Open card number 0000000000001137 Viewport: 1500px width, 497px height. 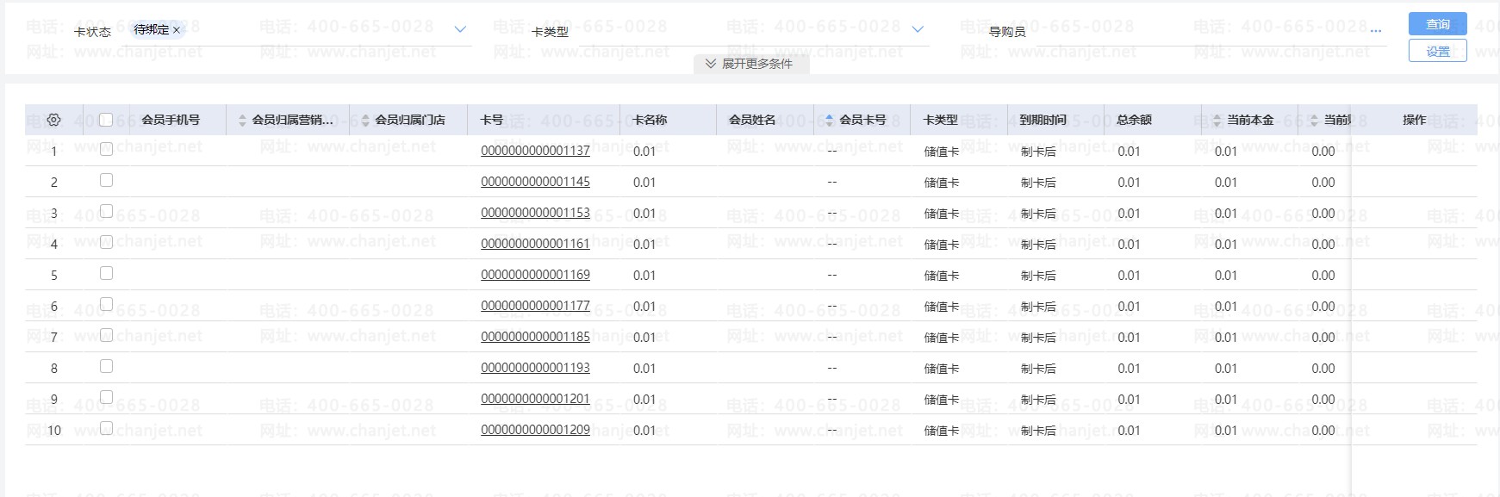pos(535,151)
